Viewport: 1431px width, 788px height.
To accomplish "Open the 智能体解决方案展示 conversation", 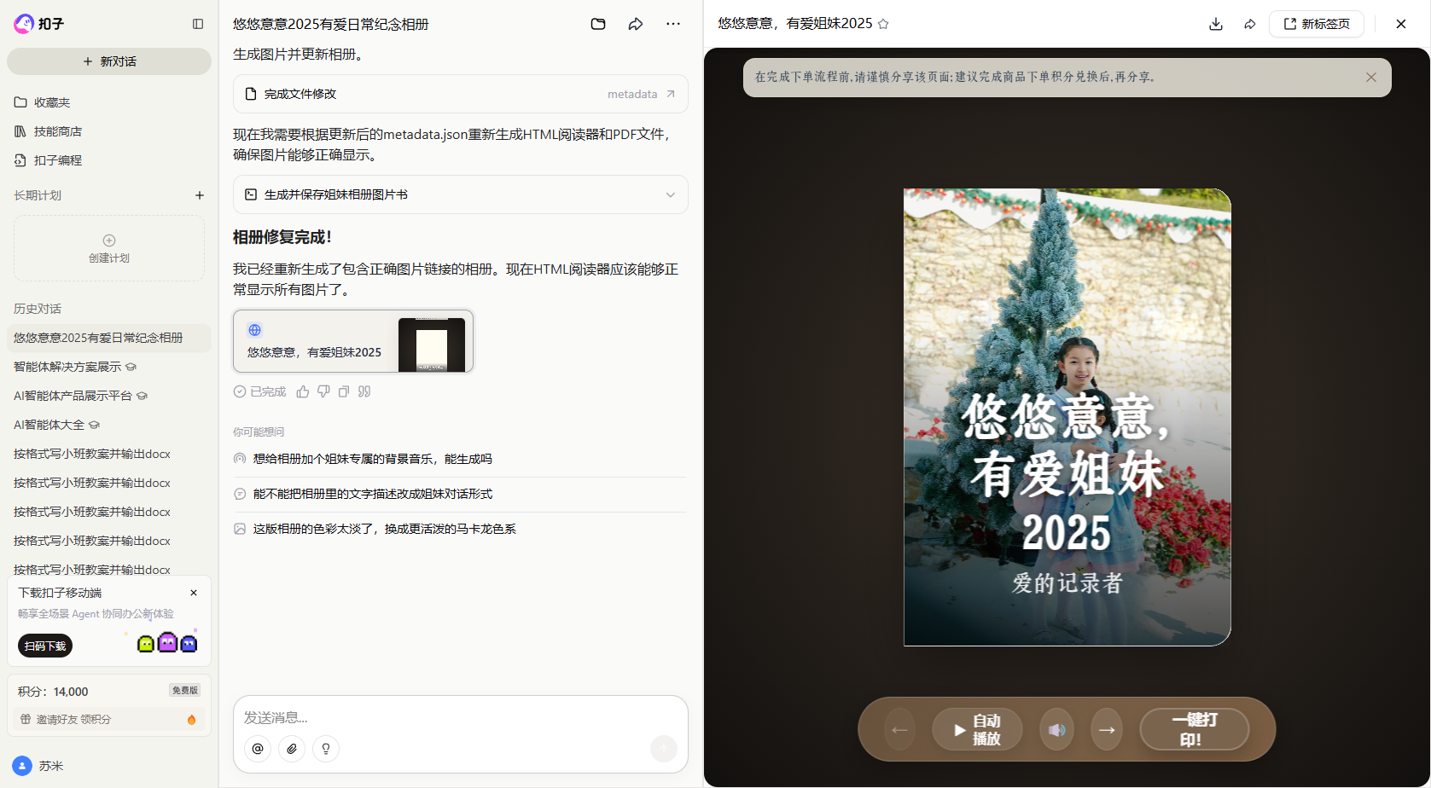I will [67, 367].
